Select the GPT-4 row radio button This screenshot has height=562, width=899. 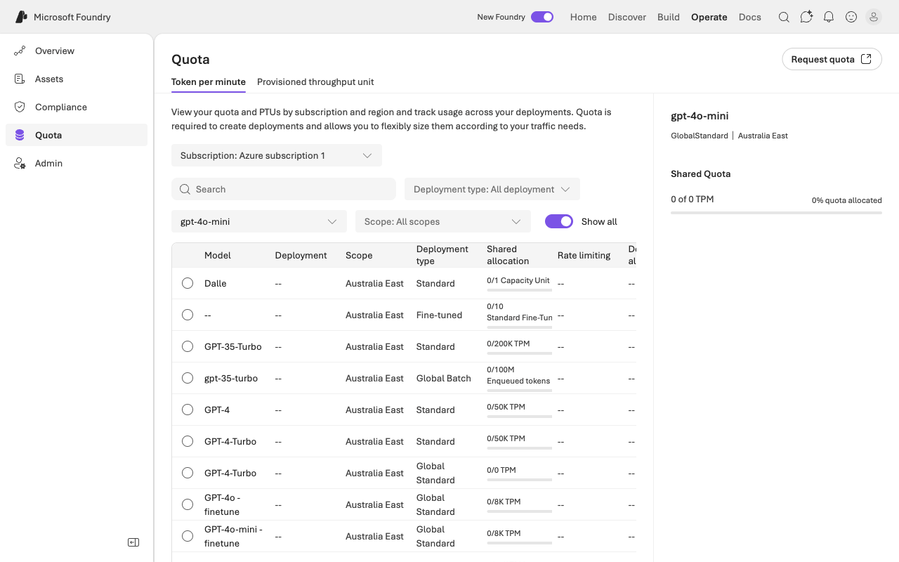coord(188,410)
